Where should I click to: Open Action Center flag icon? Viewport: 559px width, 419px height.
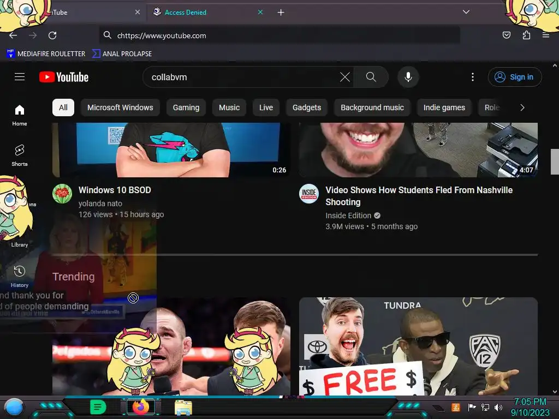[472, 407]
